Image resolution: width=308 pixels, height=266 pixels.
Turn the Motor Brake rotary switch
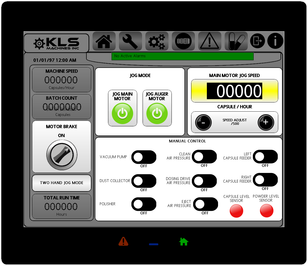pyautogui.click(x=62, y=155)
